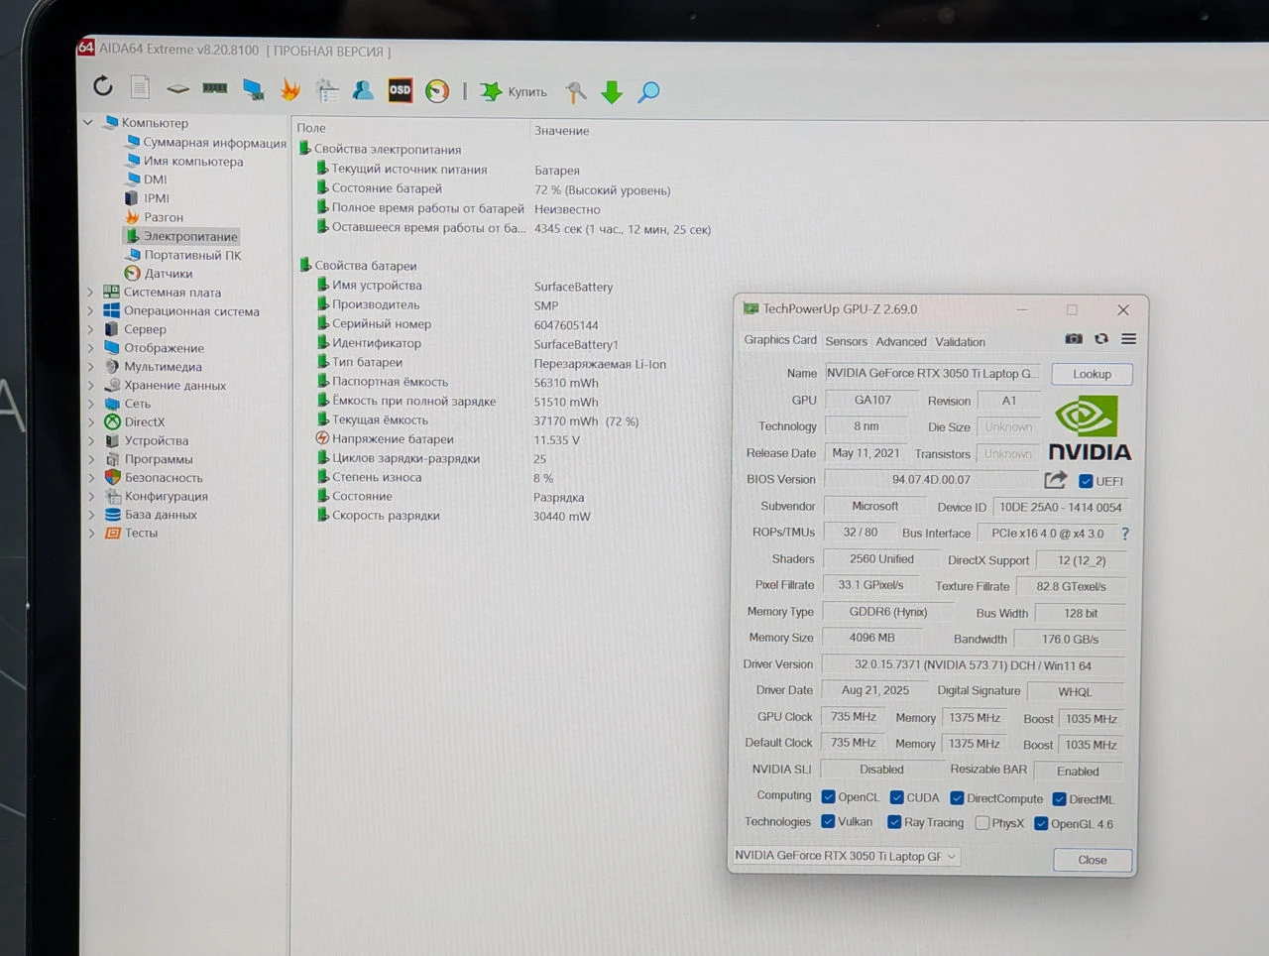Toggle the UEFI checkbox
This screenshot has width=1269, height=956.
[x=1086, y=481]
